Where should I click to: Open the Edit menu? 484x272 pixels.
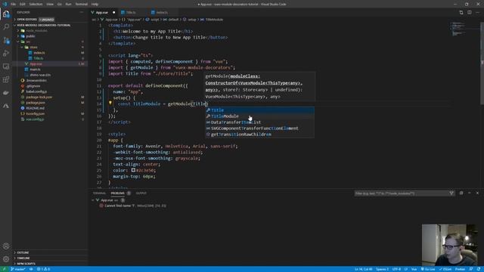23,5
